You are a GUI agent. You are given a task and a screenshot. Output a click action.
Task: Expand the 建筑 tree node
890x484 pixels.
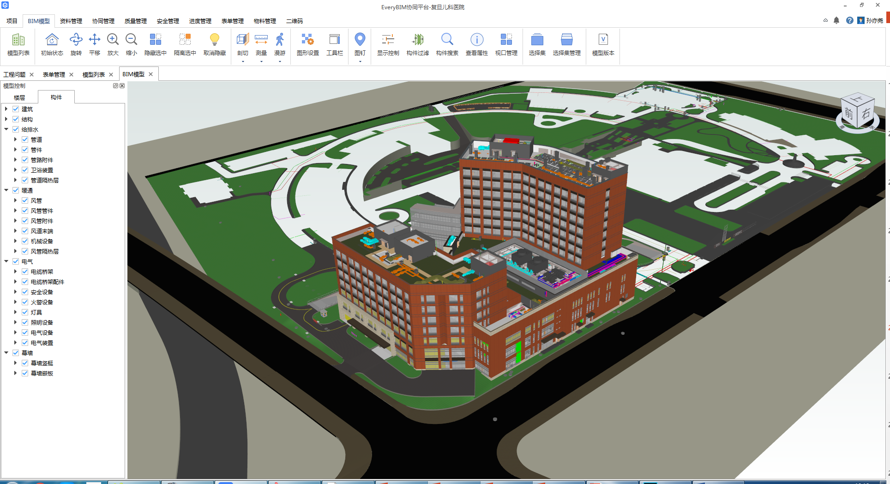pyautogui.click(x=6, y=109)
